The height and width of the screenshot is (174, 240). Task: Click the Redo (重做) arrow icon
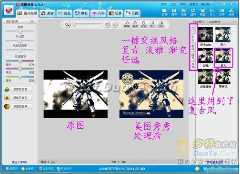(x=135, y=24)
